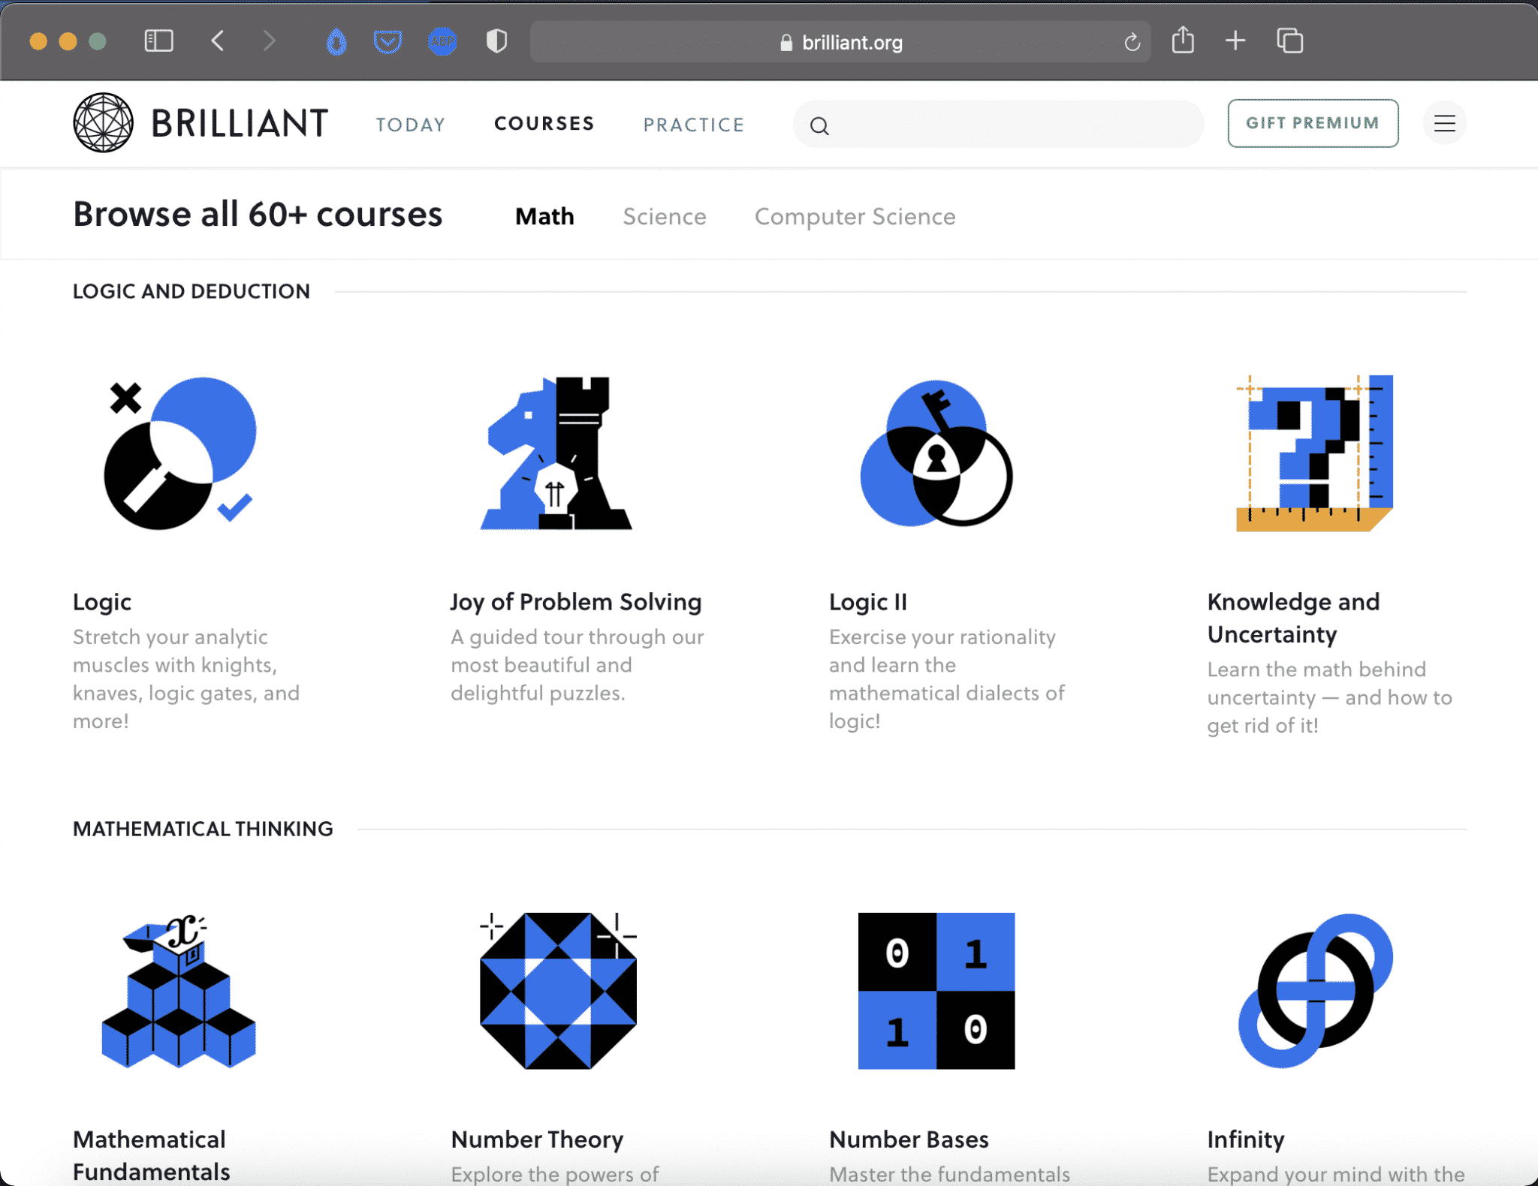Open the Joy of Problem Solving course
The image size is (1538, 1186).
click(575, 602)
